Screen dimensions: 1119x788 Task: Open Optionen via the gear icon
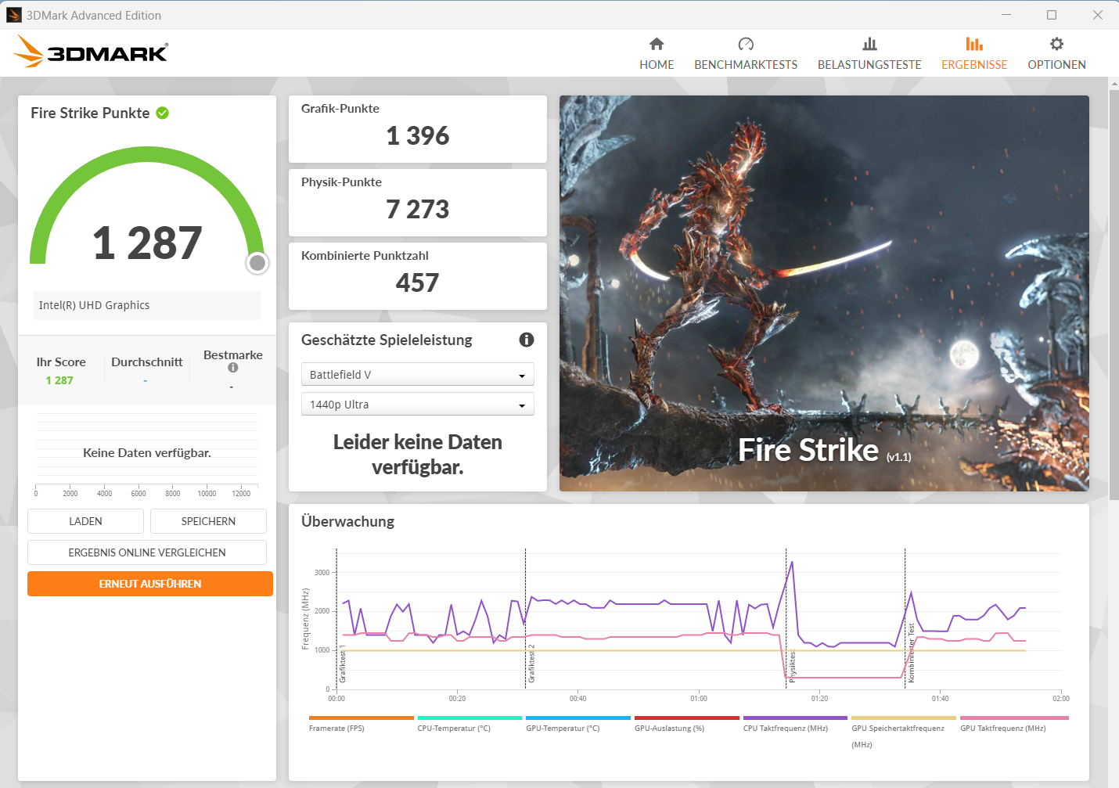click(x=1056, y=44)
